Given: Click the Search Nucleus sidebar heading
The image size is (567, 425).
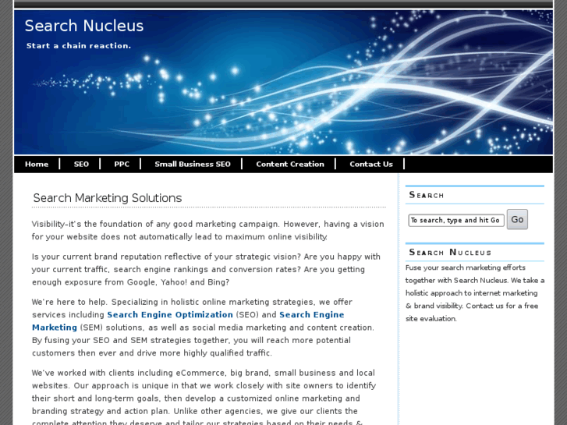Looking at the screenshot, I should tap(450, 252).
